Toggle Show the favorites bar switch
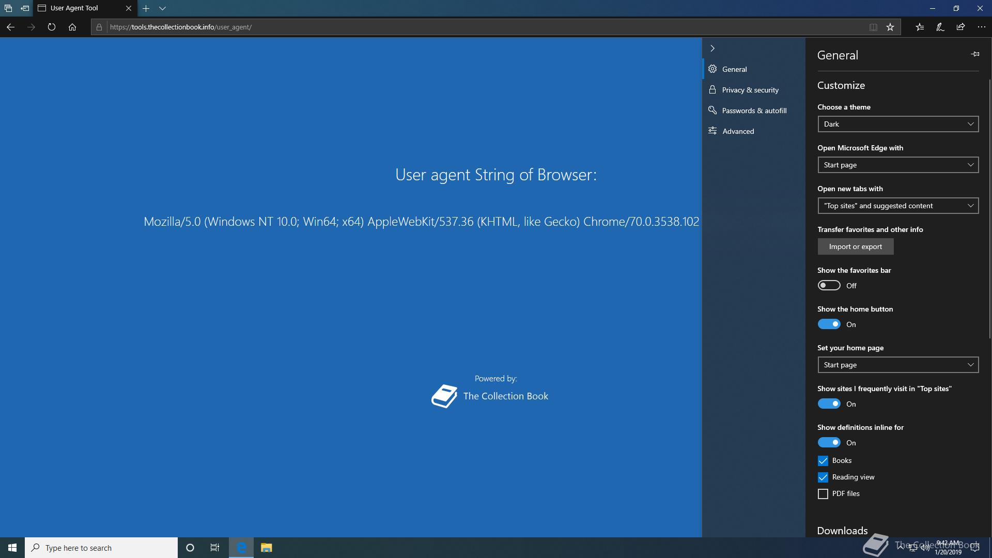 pos(829,286)
